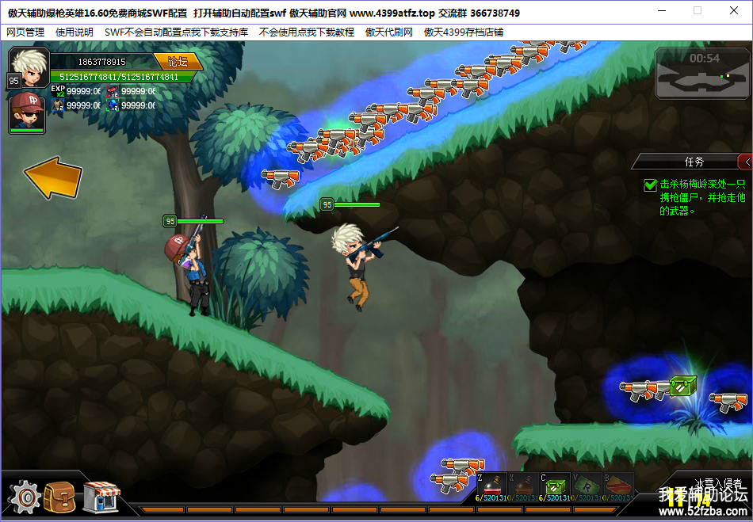The width and height of the screenshot is (753, 522).
Task: Click the white-haired hero portrait
Action: [29, 67]
